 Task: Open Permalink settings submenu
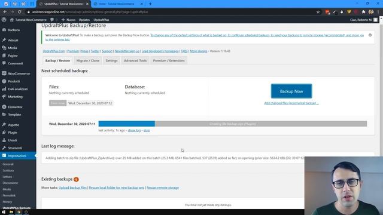point(9,195)
